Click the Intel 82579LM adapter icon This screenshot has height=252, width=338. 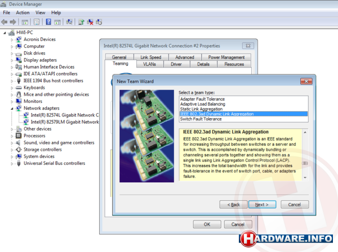point(26,122)
